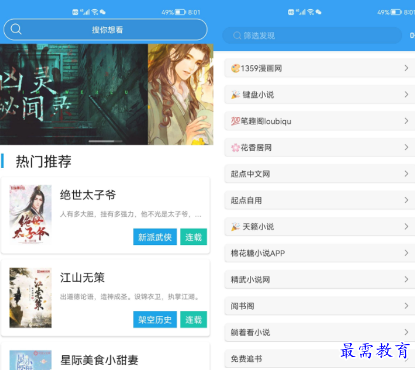Open 绝世太子爷 book cover
The height and width of the screenshot is (370, 415).
point(30,215)
